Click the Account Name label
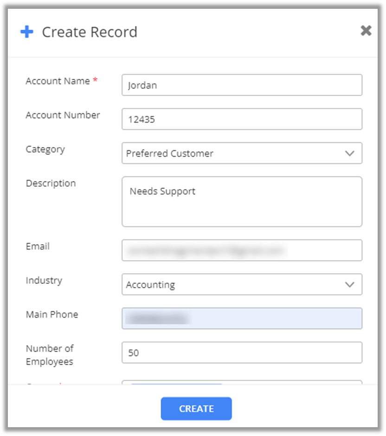This screenshot has height=436, width=386. [x=58, y=81]
